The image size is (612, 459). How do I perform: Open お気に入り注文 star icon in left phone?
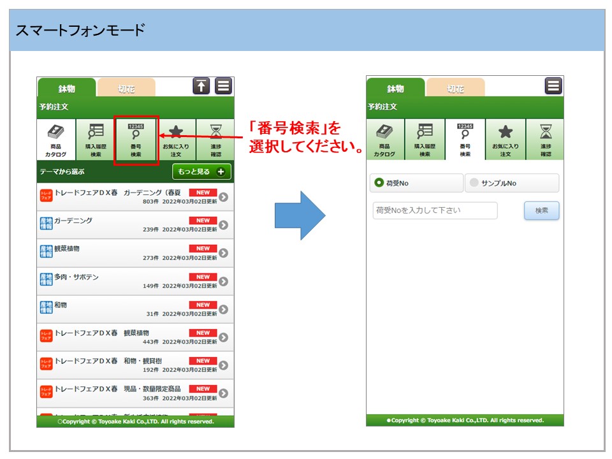pyautogui.click(x=176, y=140)
